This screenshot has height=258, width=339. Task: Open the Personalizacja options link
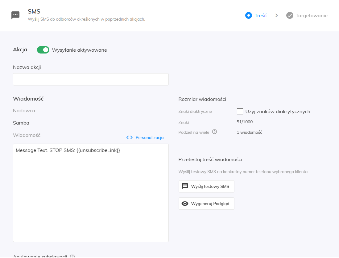click(149, 137)
